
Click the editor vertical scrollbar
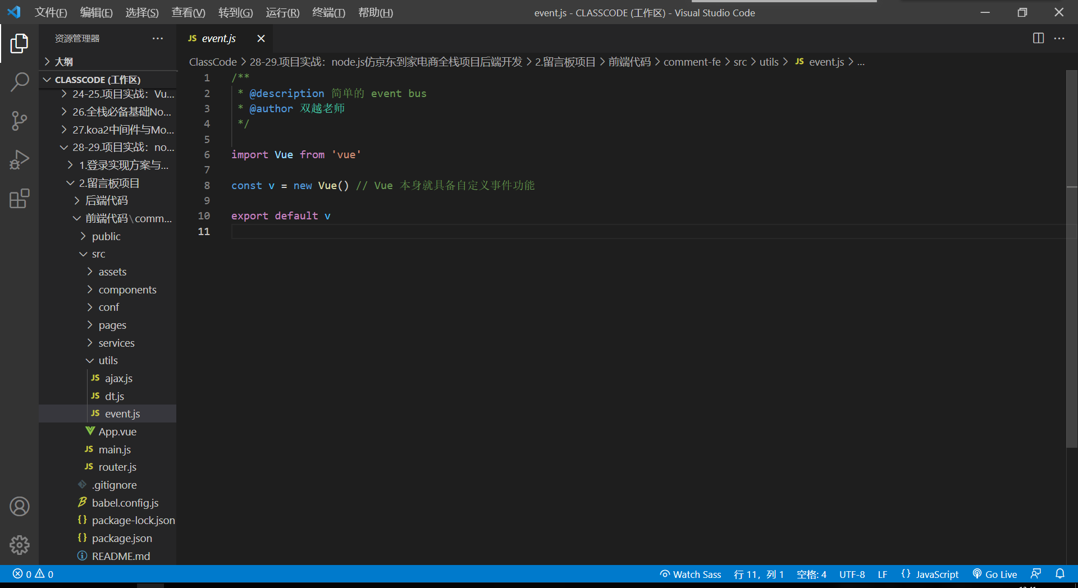tap(1072, 258)
